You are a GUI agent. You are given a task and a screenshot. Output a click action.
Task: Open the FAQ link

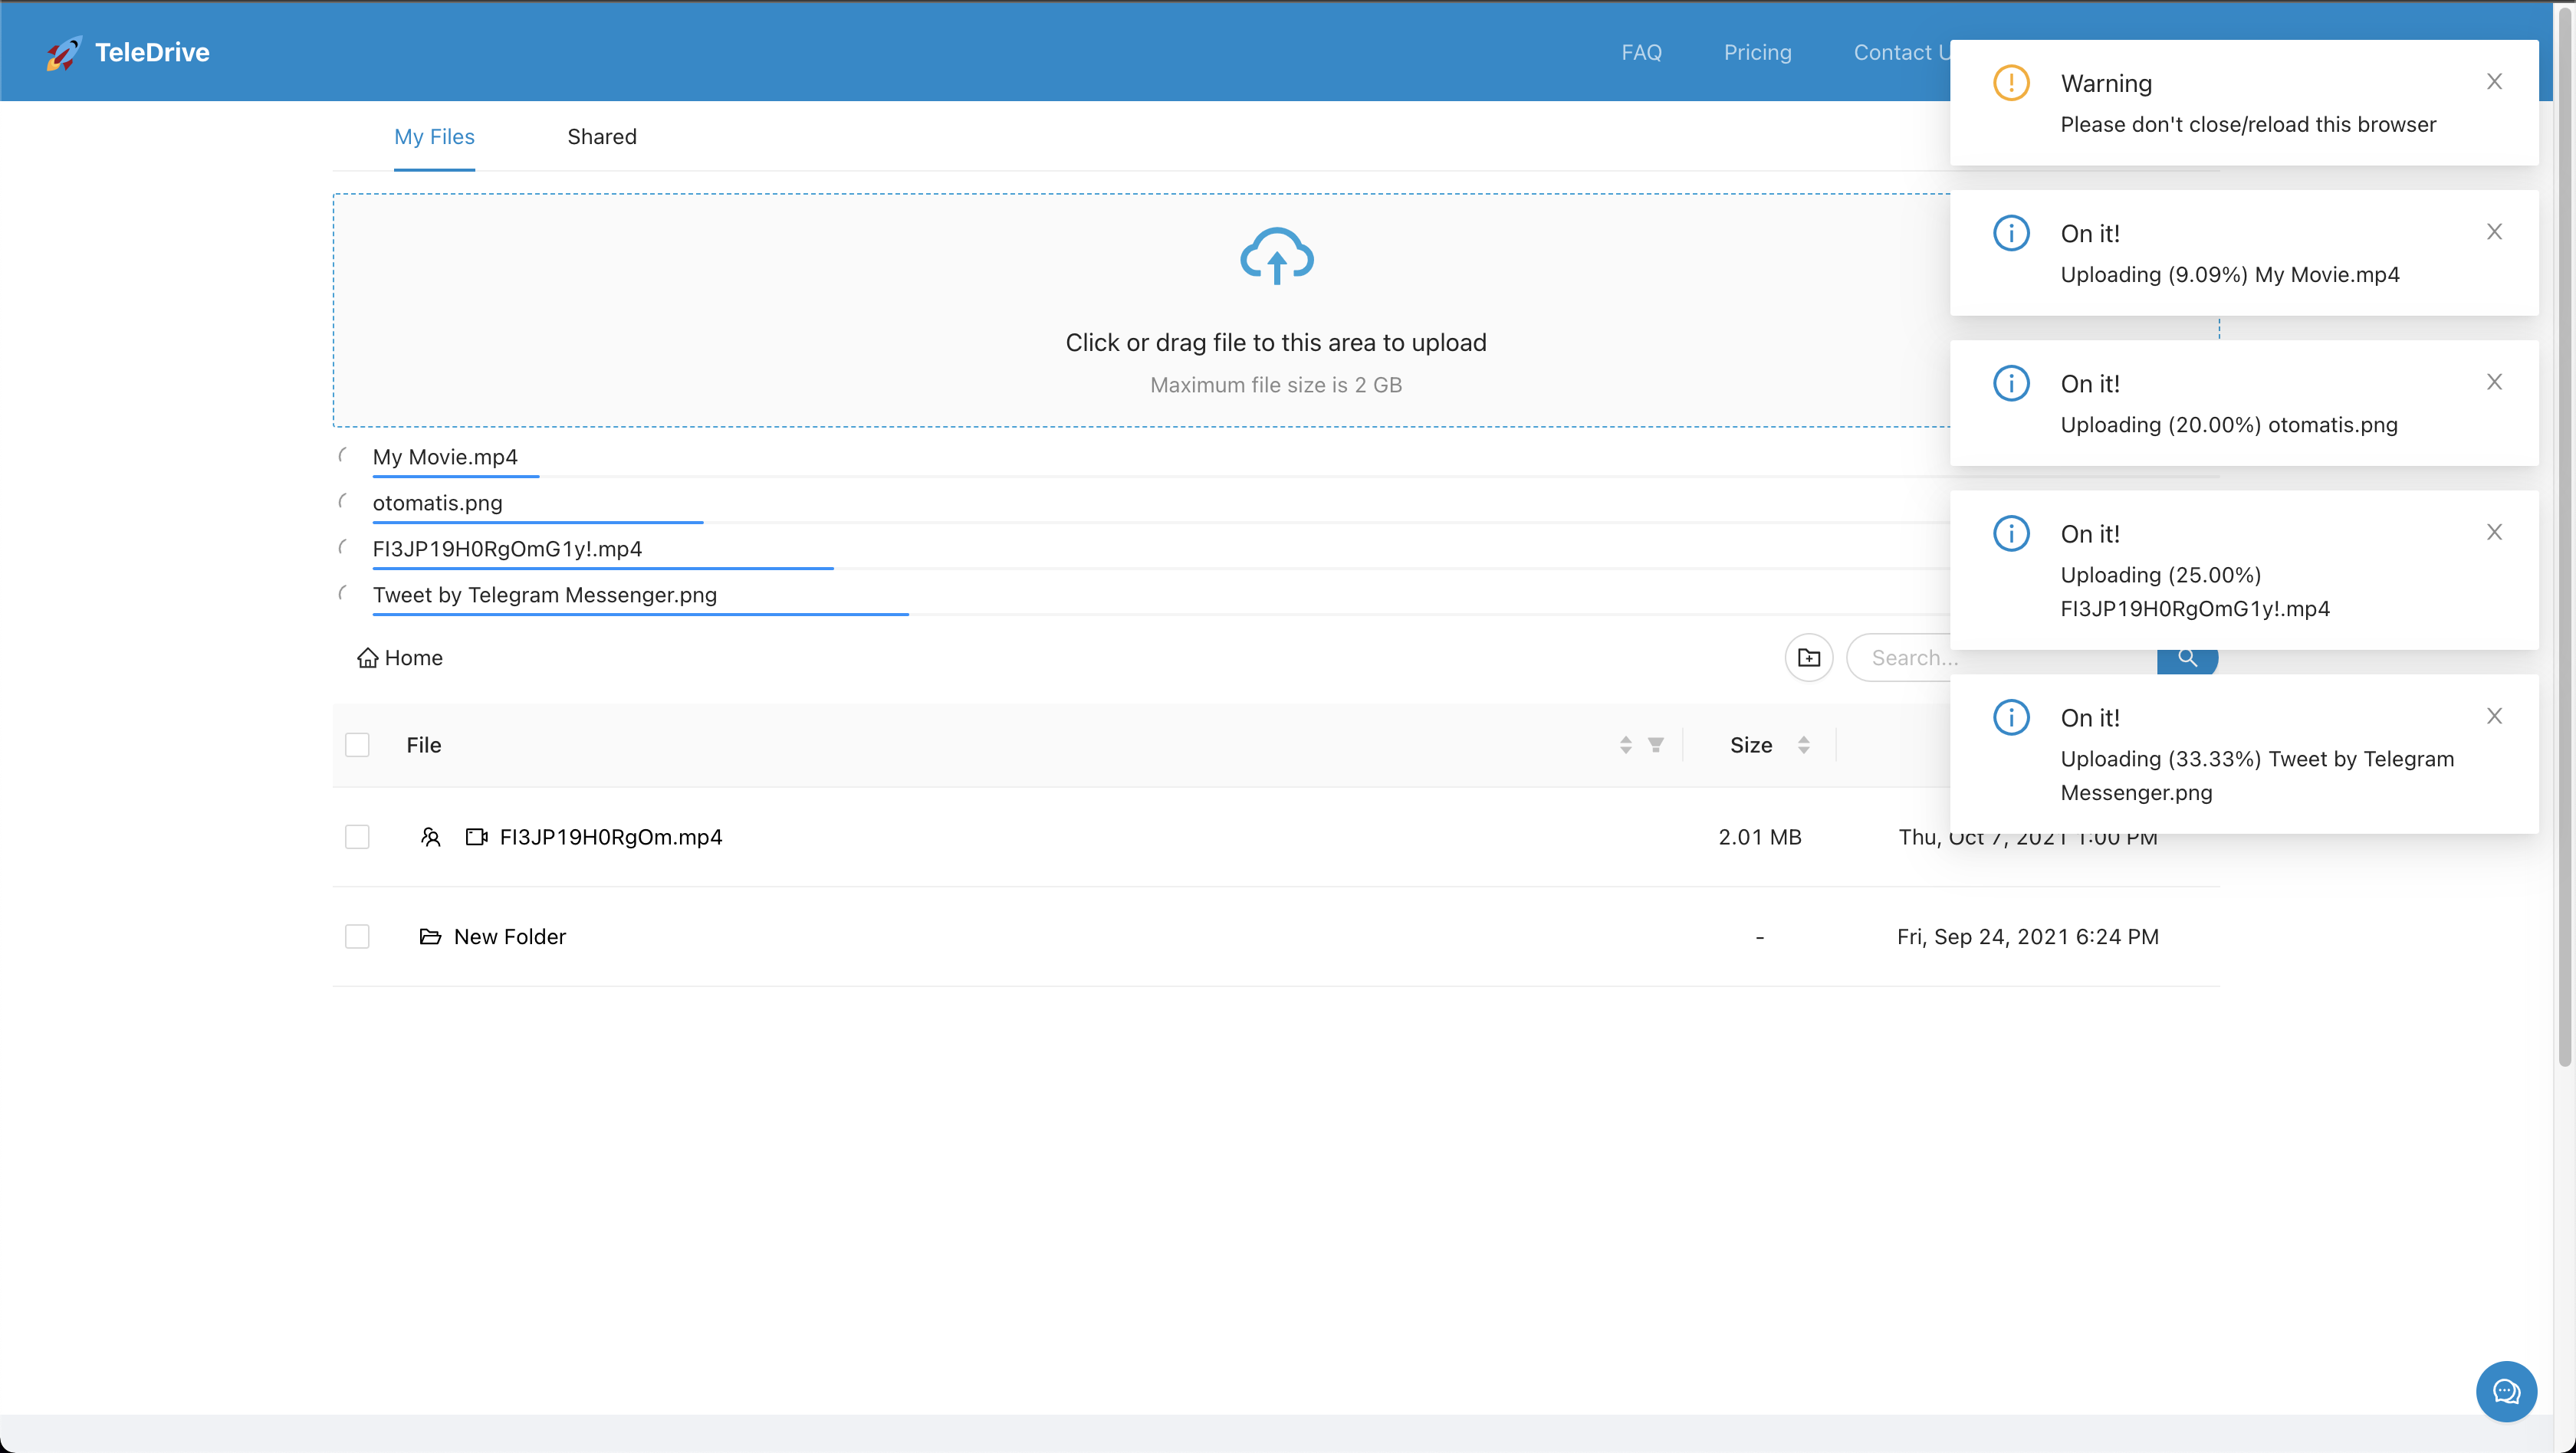coord(1641,52)
